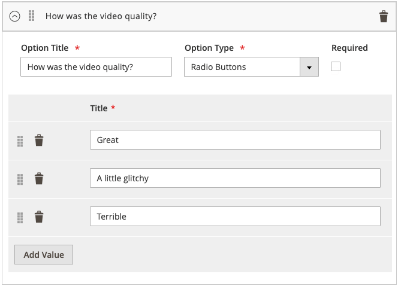Click the header title 'How was the video quality?'

pyautogui.click(x=101, y=16)
